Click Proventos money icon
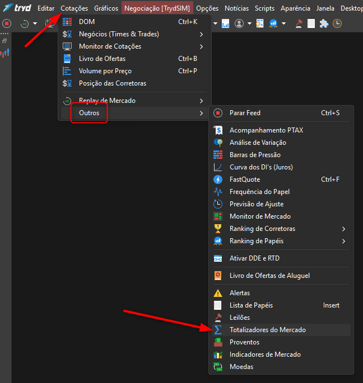Screen dimensions: 363x383 [x=218, y=342]
